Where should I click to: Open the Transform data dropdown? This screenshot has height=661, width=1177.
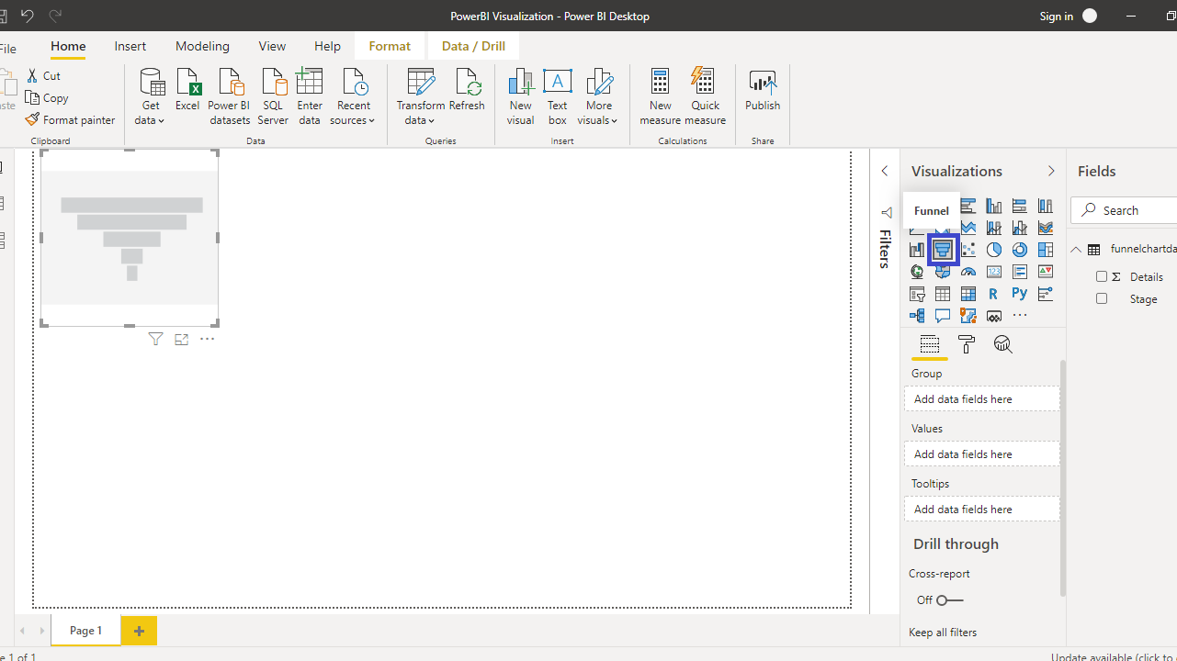[421, 96]
